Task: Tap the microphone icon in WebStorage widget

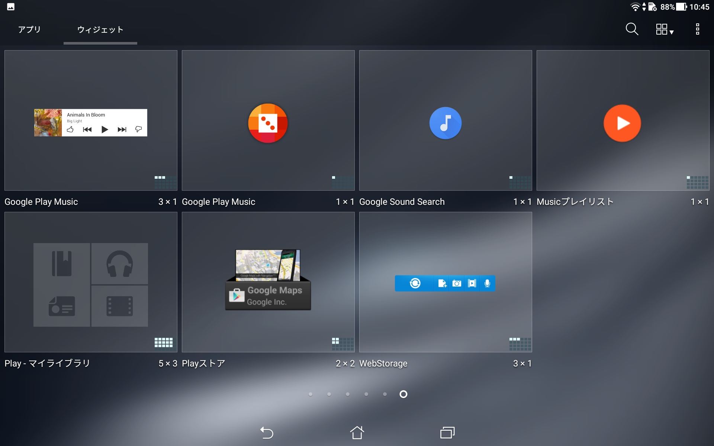Action: [487, 283]
